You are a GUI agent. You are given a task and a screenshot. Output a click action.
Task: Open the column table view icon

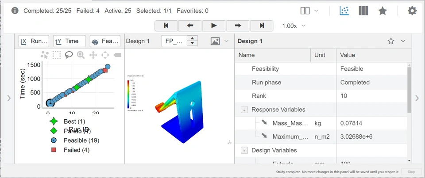(x=363, y=11)
